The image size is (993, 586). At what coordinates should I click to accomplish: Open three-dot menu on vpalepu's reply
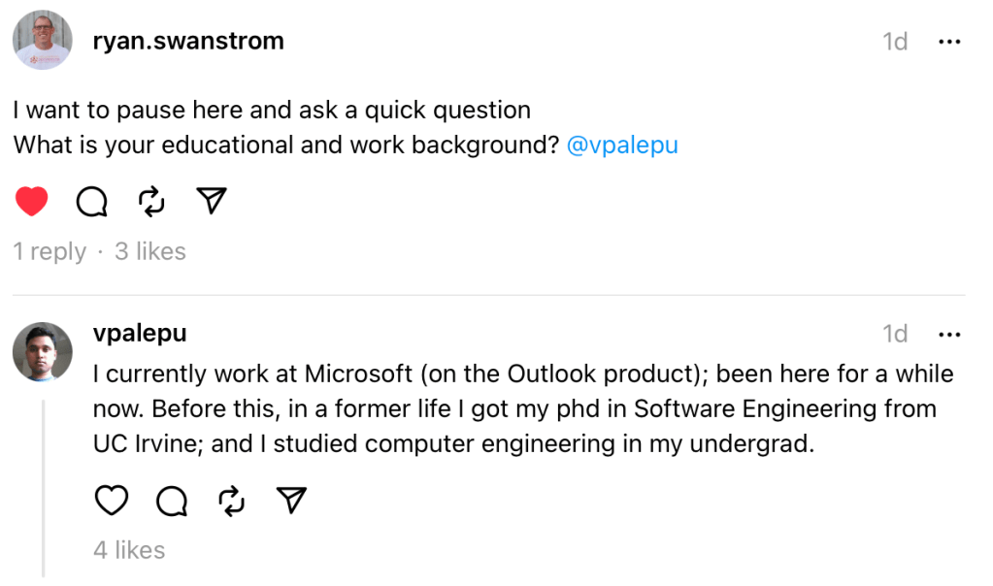[x=948, y=334]
